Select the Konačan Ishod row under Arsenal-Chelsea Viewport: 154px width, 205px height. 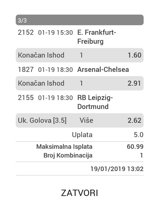click(x=80, y=83)
